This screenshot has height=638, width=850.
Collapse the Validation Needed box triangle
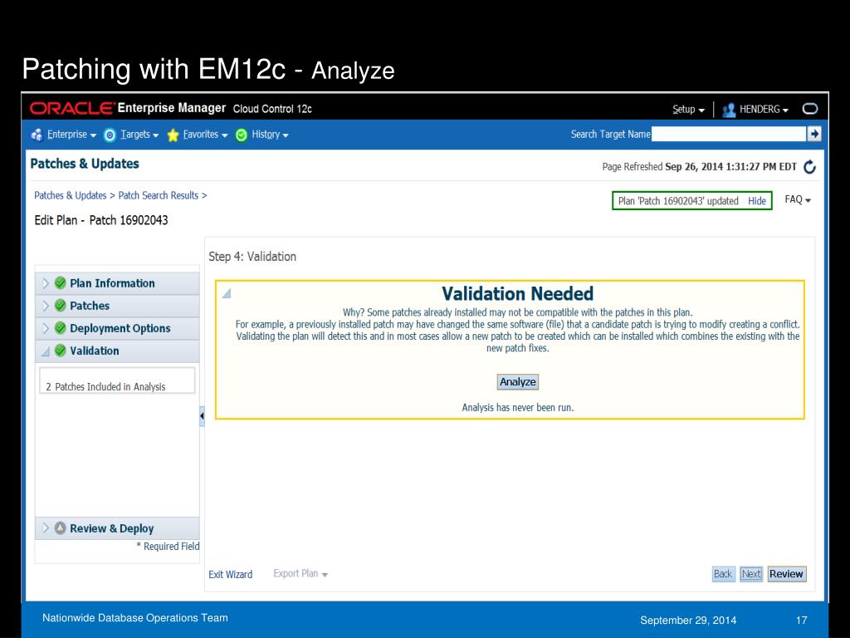(227, 293)
